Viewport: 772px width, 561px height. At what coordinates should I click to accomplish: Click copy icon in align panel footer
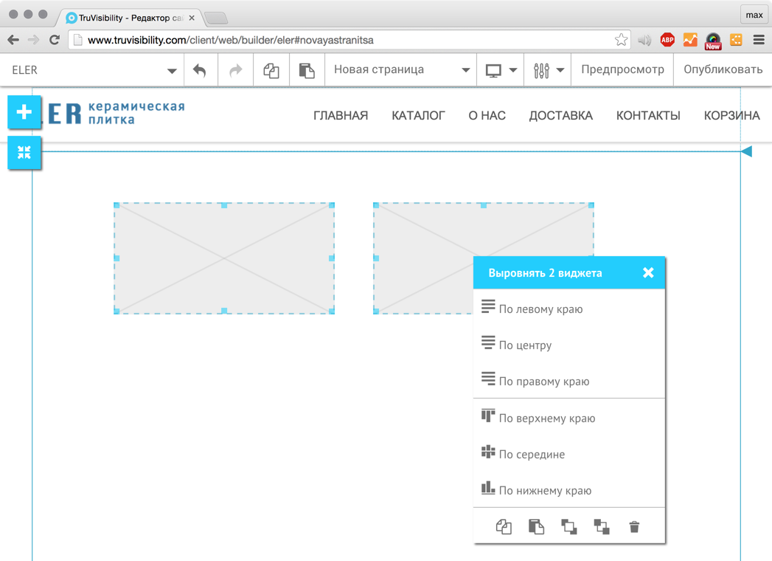point(504,527)
